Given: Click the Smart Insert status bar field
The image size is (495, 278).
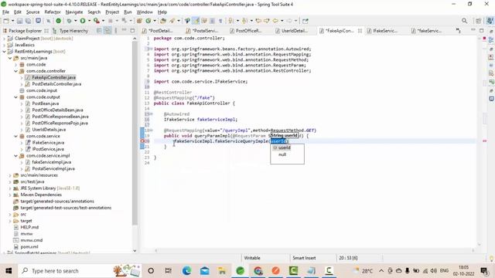Looking at the screenshot, I should (304, 258).
